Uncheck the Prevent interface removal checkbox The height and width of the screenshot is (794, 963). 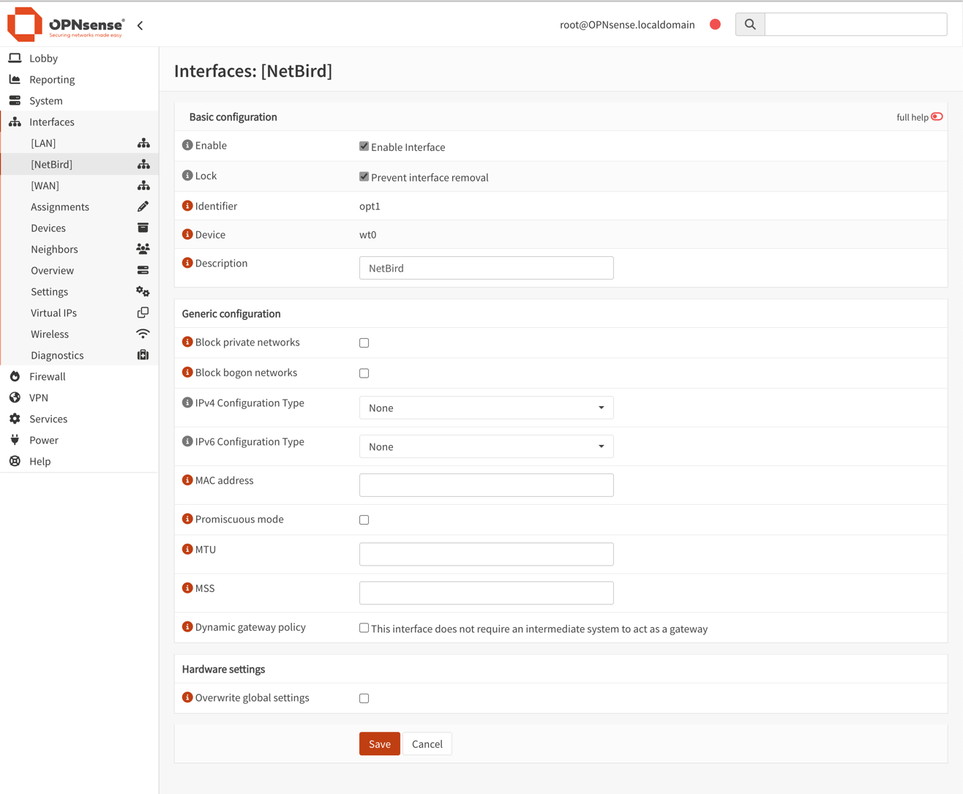pyautogui.click(x=364, y=177)
